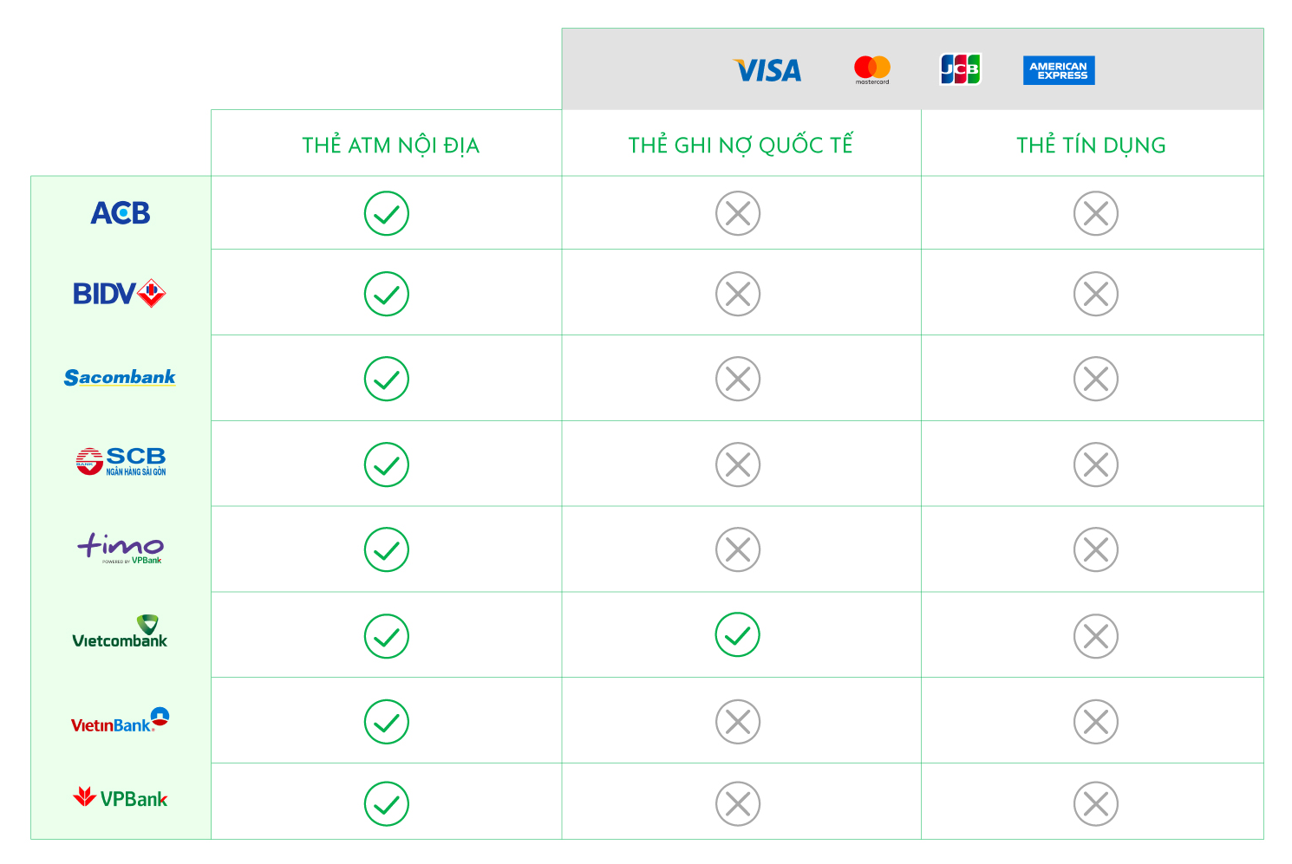1292x864 pixels.
Task: Click the THẺ GHI NỢ QUỐC TẾ header
Action: (x=741, y=145)
